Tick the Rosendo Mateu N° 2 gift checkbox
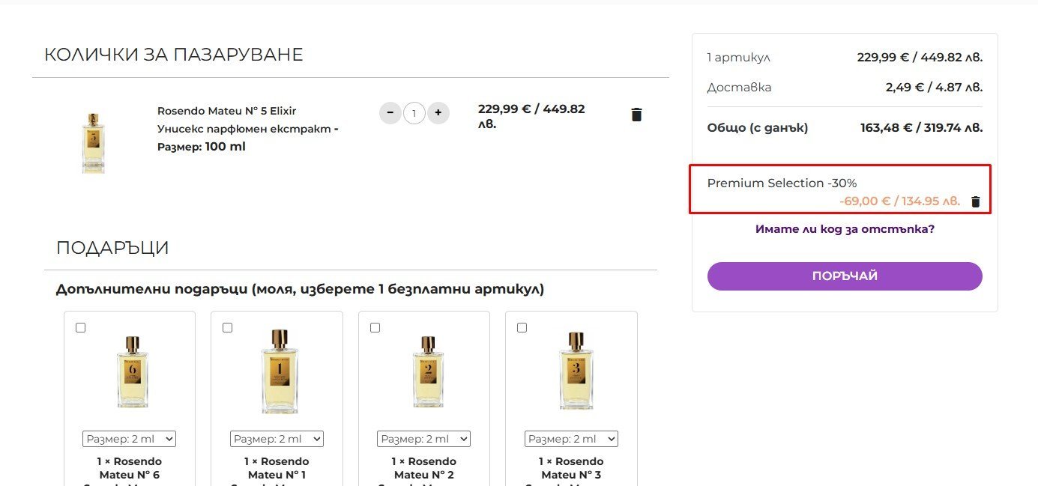 [x=375, y=327]
